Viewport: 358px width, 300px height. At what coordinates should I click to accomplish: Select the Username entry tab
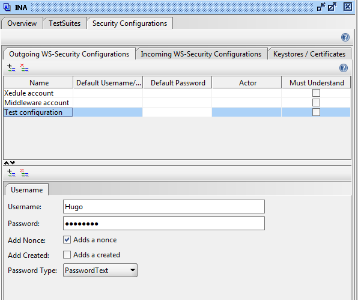(x=26, y=190)
